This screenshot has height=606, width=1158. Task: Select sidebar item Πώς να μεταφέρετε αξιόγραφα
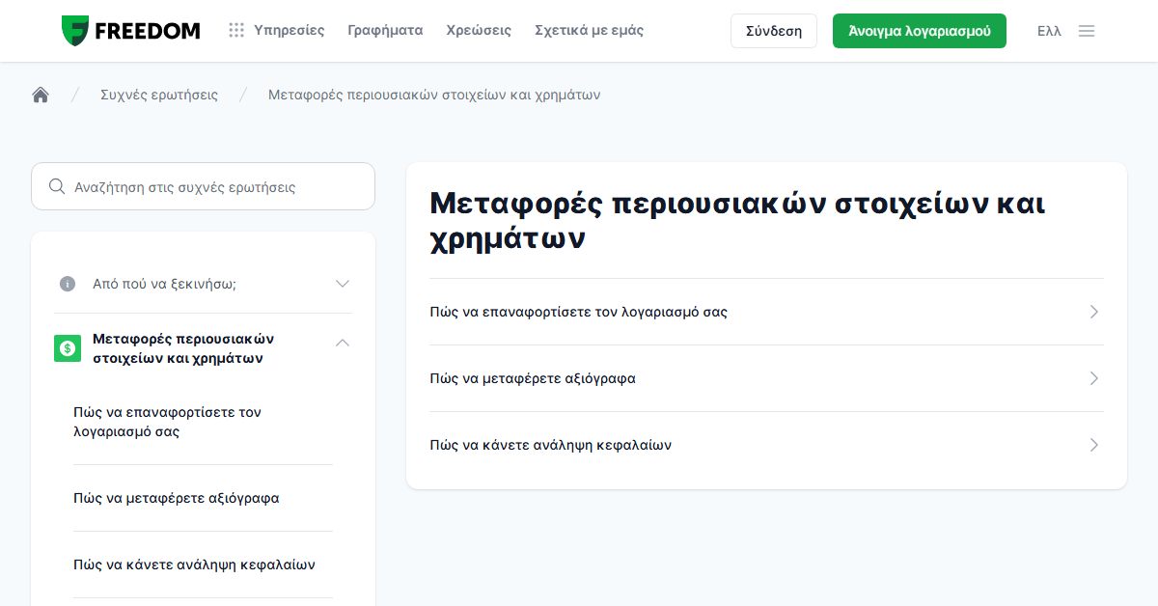click(177, 498)
